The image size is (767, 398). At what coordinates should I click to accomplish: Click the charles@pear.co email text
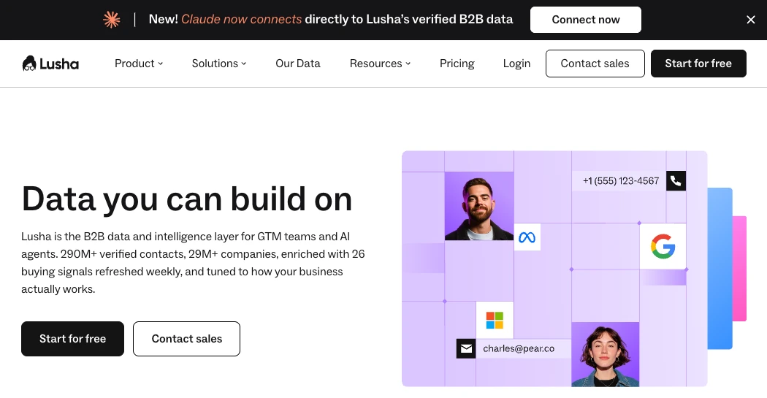(519, 348)
